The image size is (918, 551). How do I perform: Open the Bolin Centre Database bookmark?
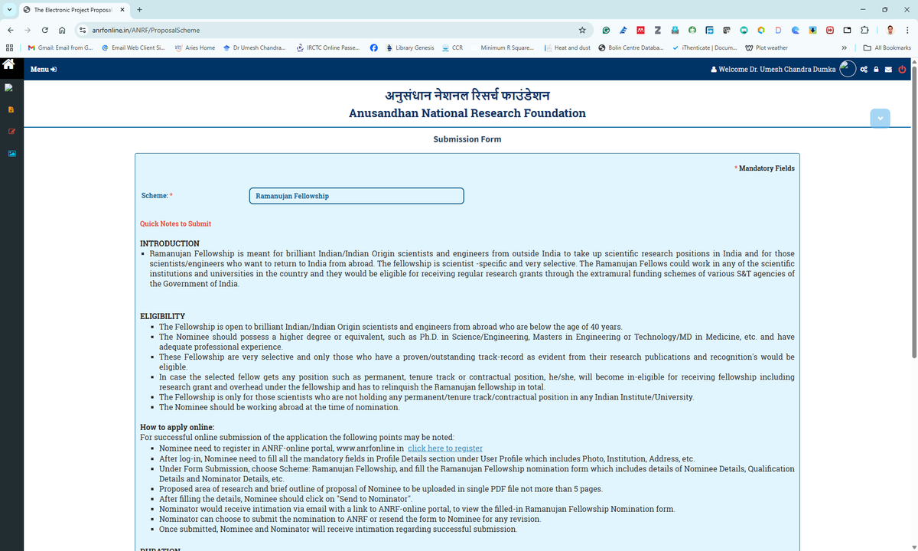coord(631,47)
